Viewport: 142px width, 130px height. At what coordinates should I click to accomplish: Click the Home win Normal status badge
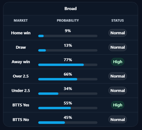tap(118, 33)
